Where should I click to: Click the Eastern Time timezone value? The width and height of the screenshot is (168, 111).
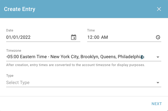pyautogui.click(x=74, y=57)
